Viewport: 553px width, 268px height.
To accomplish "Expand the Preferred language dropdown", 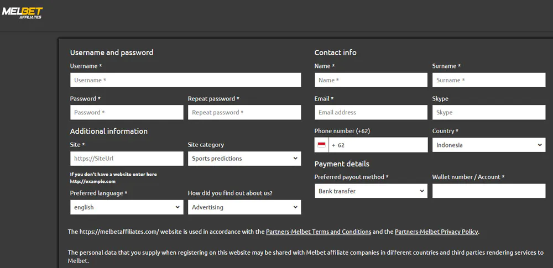I will pyautogui.click(x=127, y=207).
